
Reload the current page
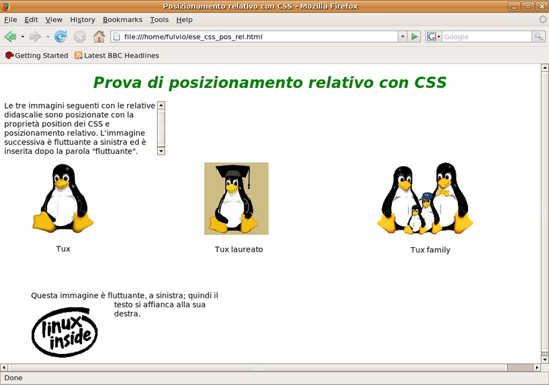[x=61, y=36]
